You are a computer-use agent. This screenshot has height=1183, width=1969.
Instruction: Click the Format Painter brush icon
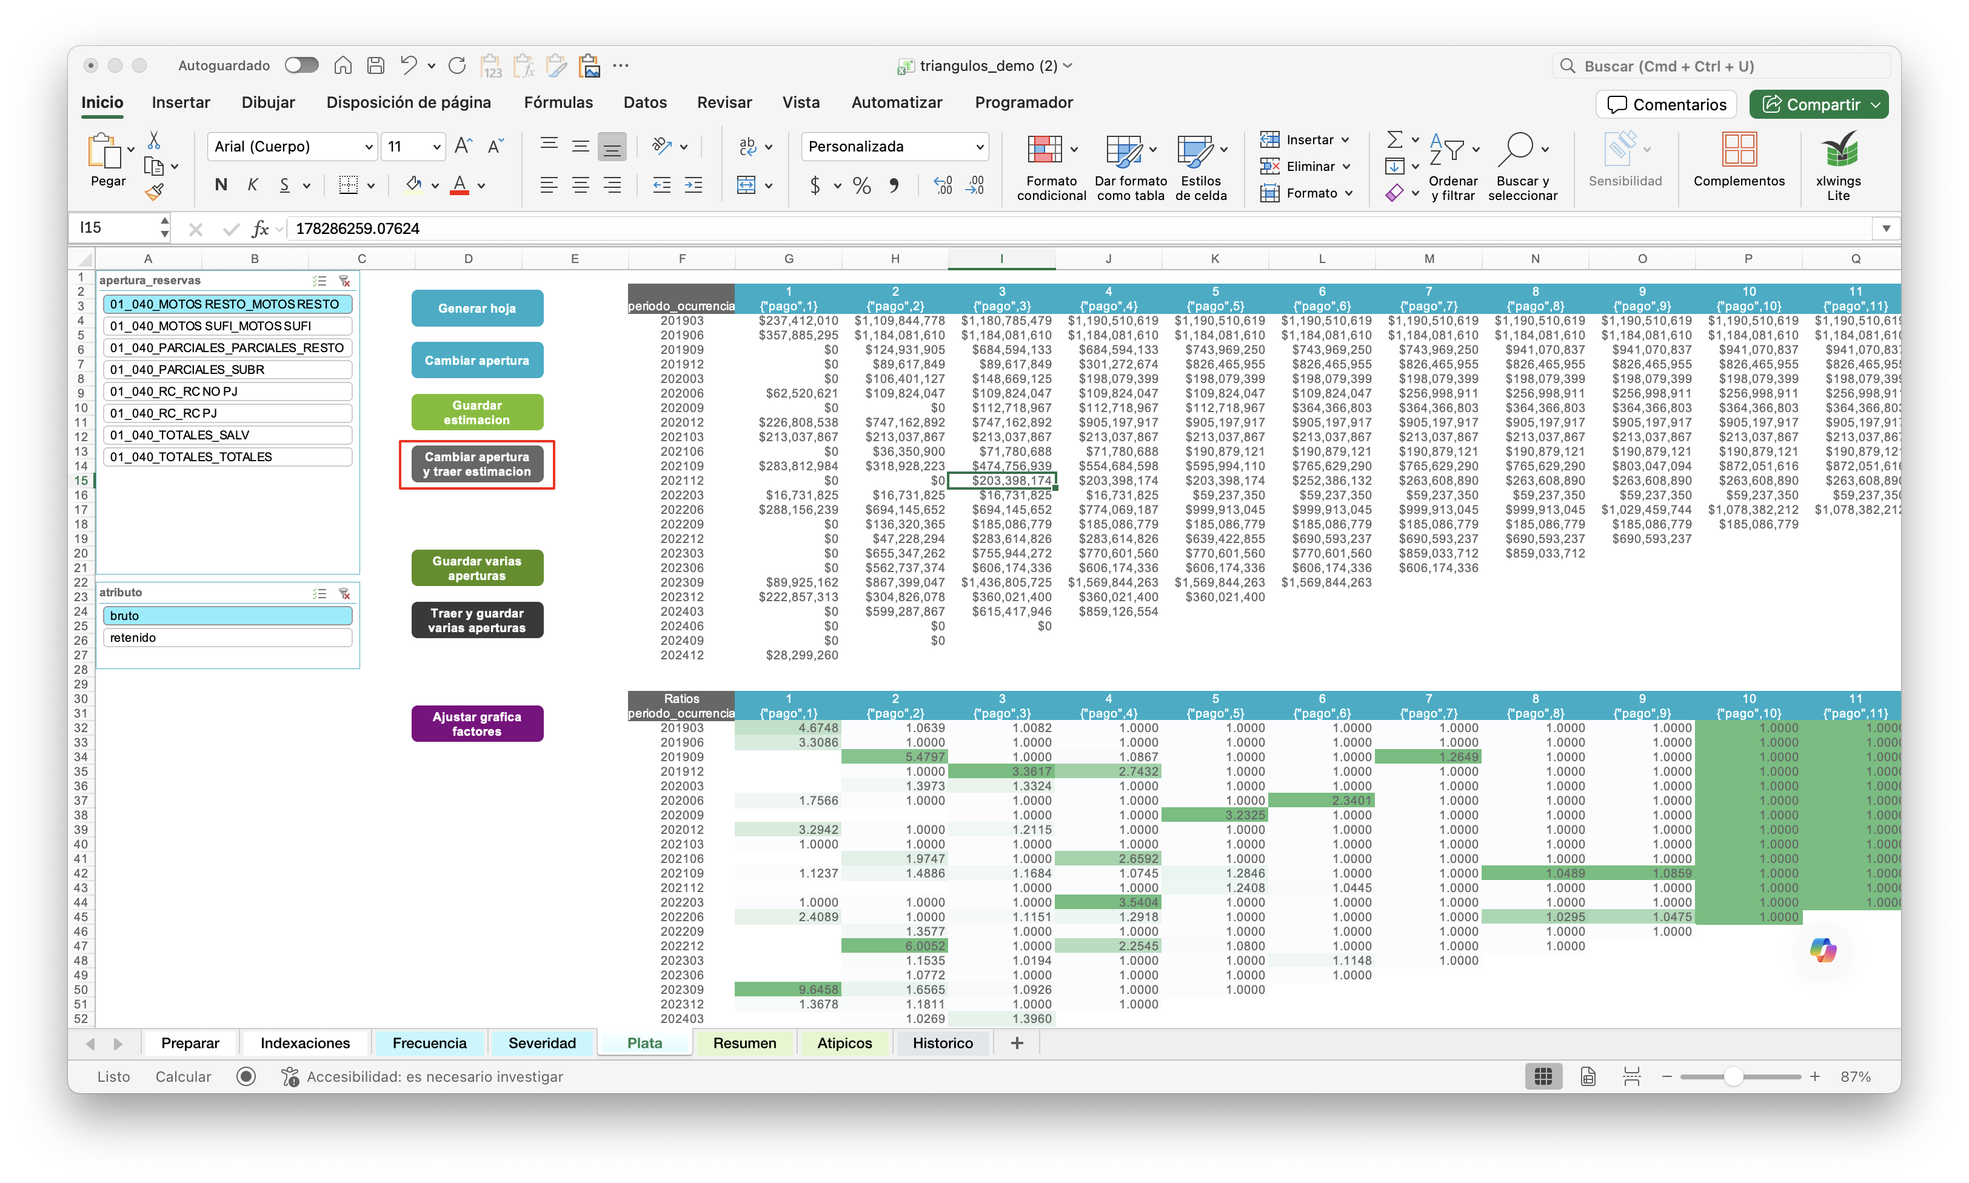tap(154, 192)
